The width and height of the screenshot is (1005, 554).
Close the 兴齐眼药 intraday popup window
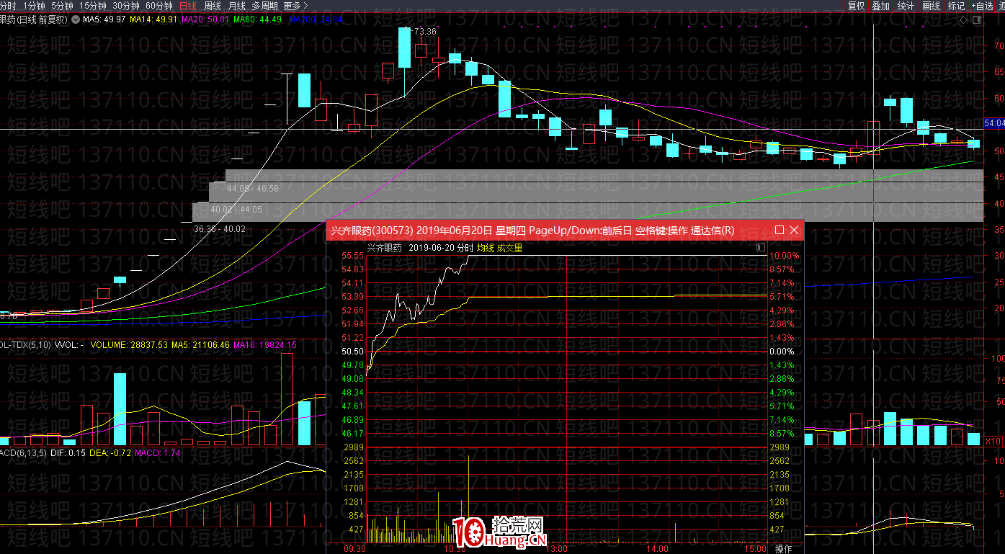794,230
